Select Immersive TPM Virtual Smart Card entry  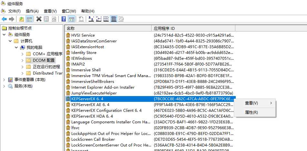(x=111, y=76)
